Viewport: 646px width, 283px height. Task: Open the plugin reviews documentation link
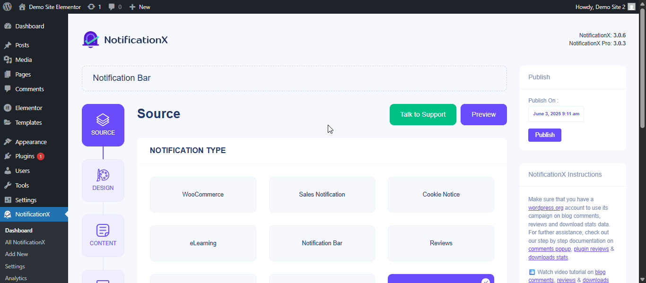(591, 249)
